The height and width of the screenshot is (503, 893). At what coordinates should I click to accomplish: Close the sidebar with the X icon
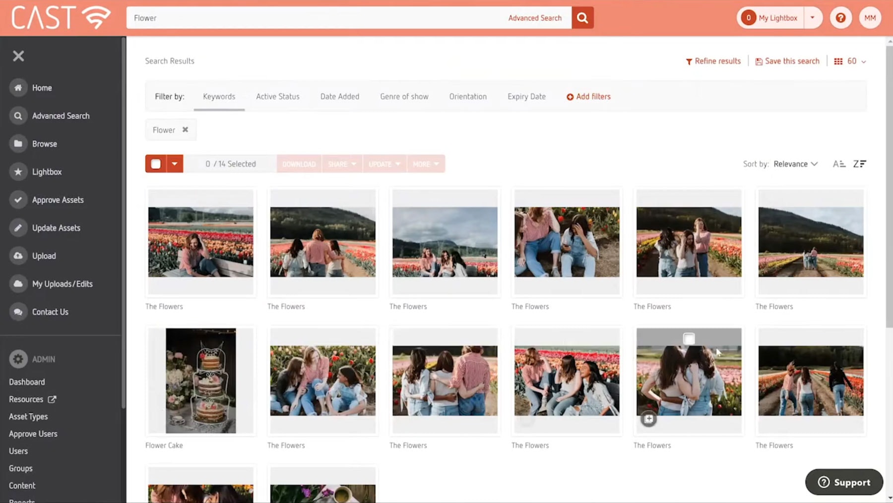pyautogui.click(x=18, y=56)
